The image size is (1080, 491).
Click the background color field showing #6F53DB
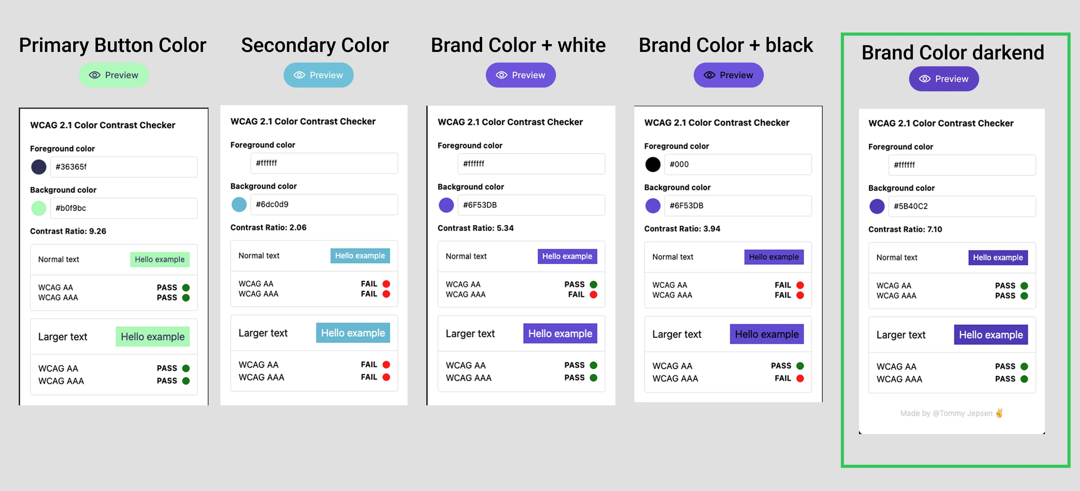coord(531,205)
